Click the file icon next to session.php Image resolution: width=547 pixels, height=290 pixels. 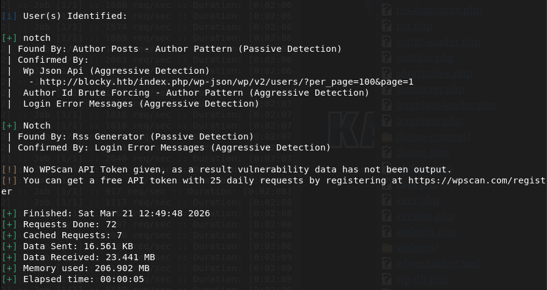[386, 58]
